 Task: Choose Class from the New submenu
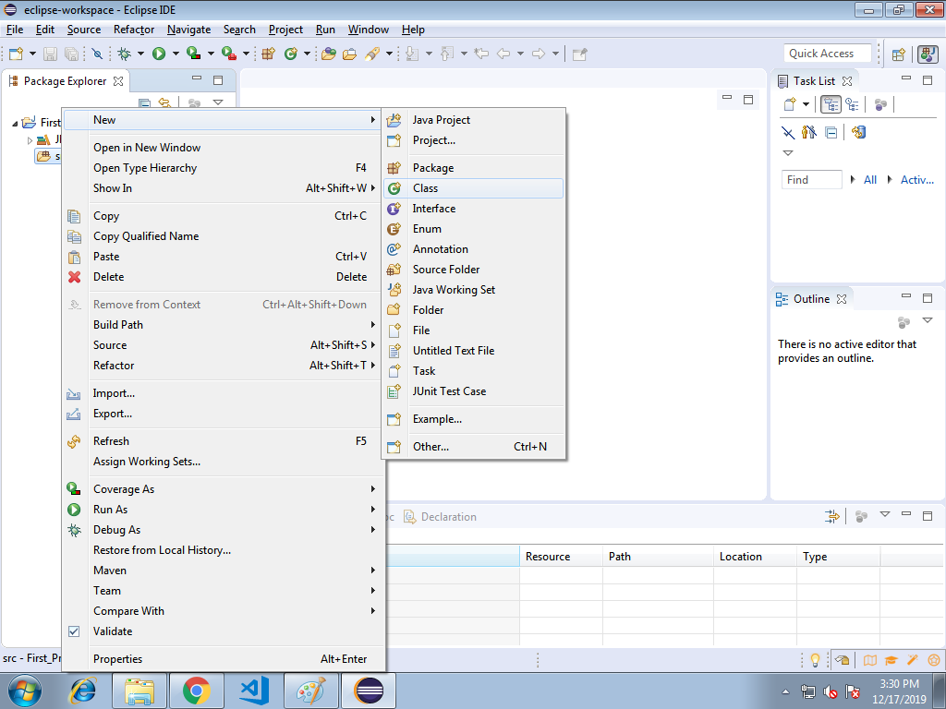[x=474, y=188]
